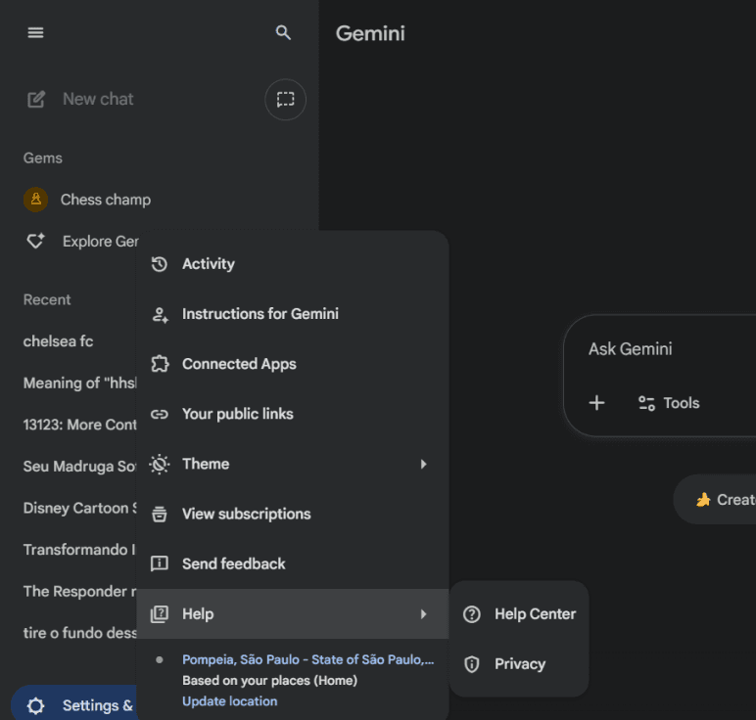Open the Transformando recent chat
Viewport: 756px width, 720px height.
coord(80,550)
